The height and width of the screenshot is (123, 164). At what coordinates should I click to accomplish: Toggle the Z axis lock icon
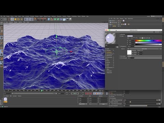pos(32,19)
